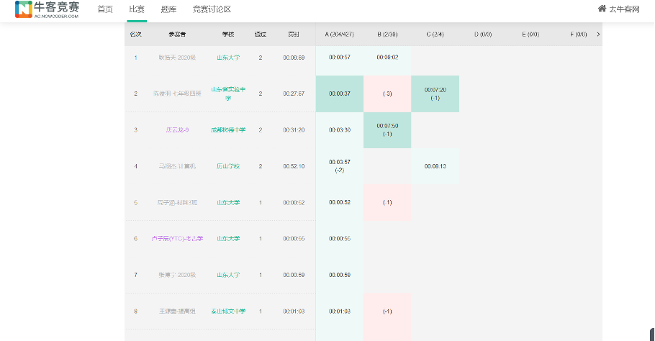
Task: Open problem D (0/0) column header
Action: [x=482, y=34]
